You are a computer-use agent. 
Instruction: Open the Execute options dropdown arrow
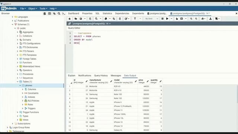tap(171, 19)
